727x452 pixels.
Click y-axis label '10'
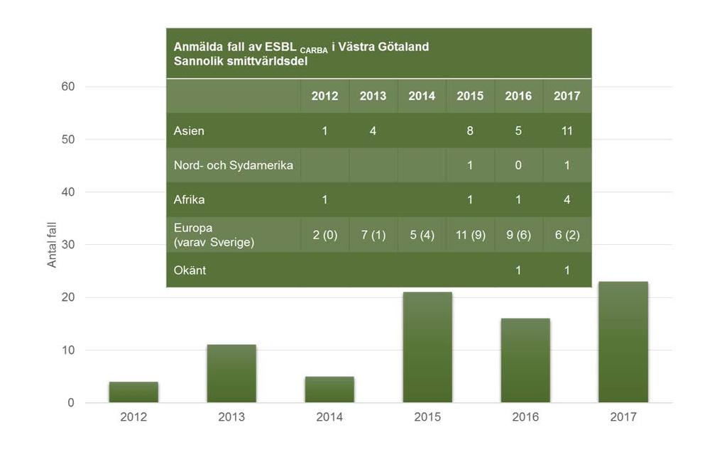tap(67, 350)
